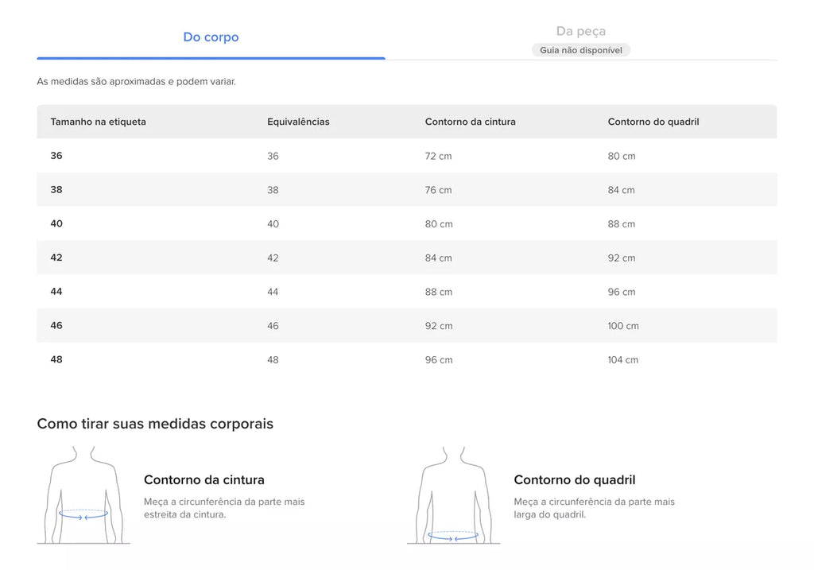Screen dimensions: 814x570
Task: Select the size 42 row label
Action: [x=56, y=258]
